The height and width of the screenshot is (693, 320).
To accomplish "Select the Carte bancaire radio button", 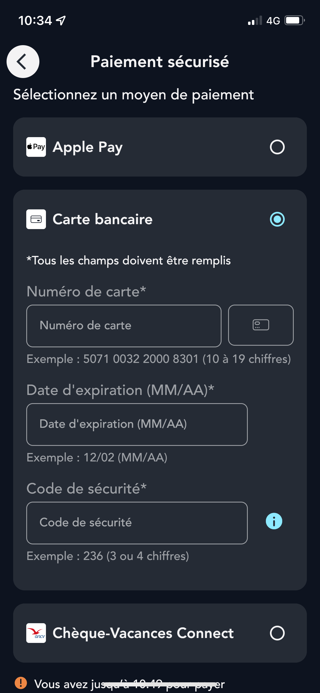I will coord(277,219).
